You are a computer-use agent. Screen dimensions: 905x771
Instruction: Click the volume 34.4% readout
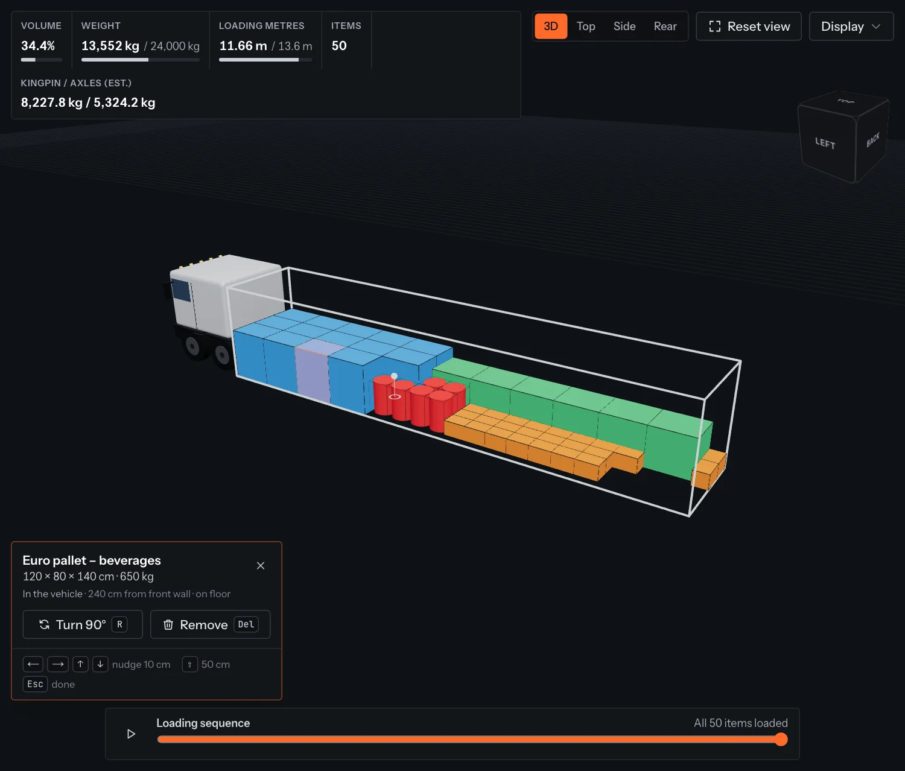click(x=38, y=46)
